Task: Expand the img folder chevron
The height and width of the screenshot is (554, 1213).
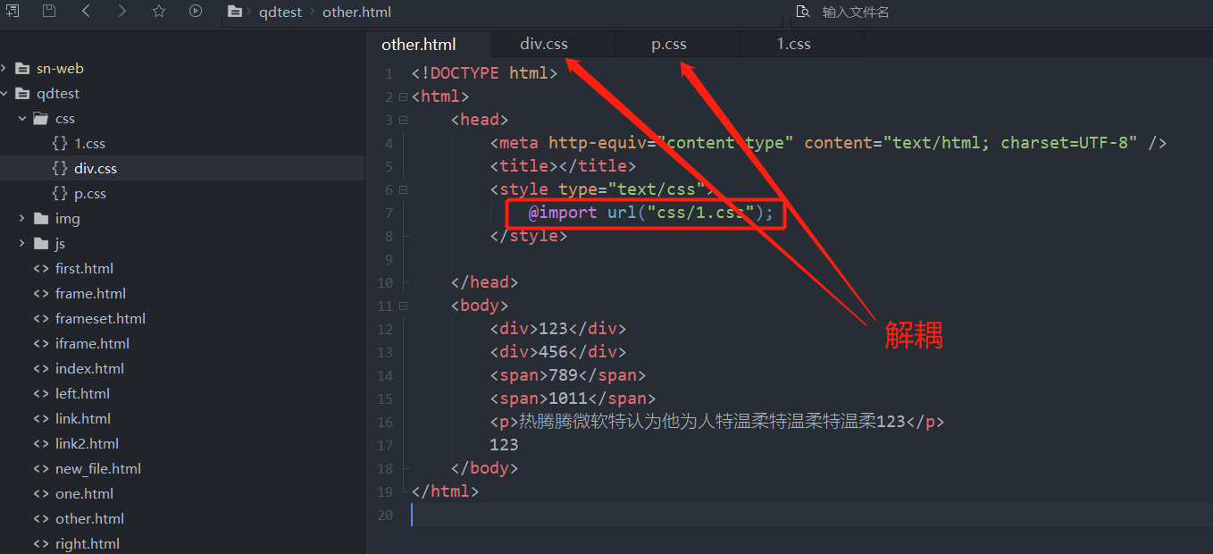Action: point(22,219)
